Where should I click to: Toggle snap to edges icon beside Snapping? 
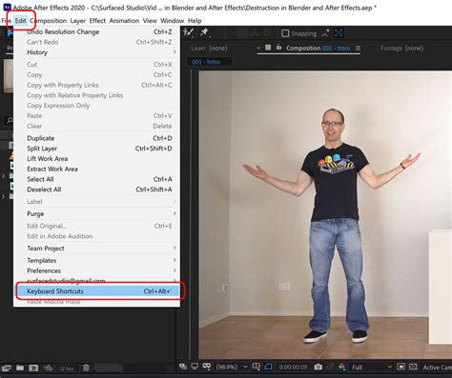pyautogui.click(x=325, y=33)
